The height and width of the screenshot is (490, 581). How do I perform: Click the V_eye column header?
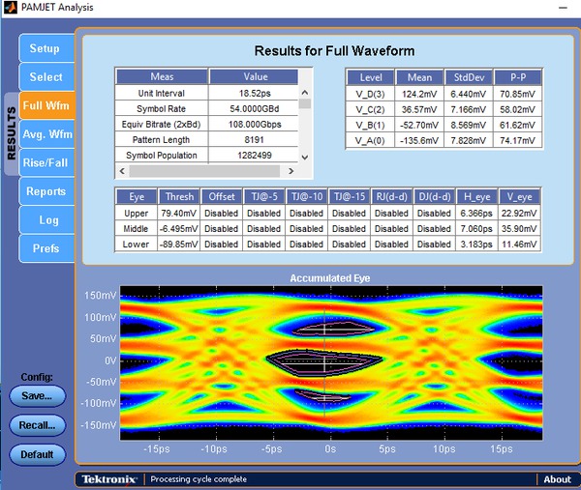point(521,196)
